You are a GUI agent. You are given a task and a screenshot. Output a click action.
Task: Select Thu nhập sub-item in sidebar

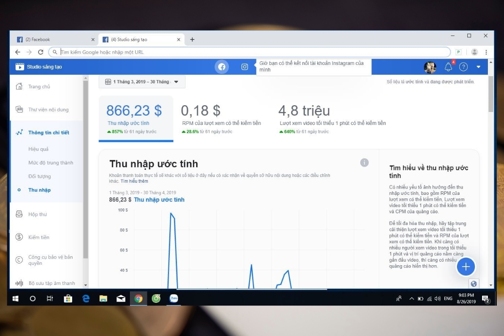pyautogui.click(x=39, y=190)
